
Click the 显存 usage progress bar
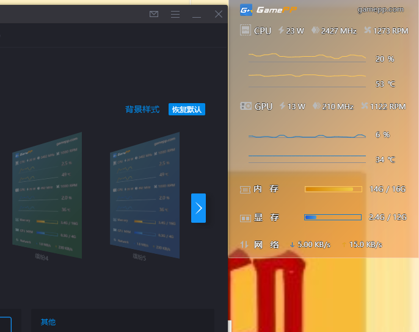pos(333,217)
